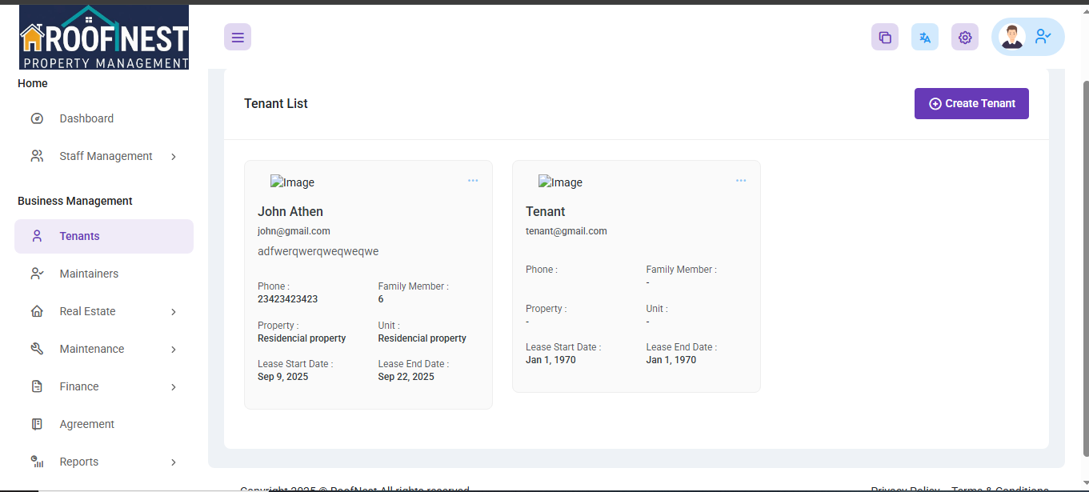Open Maintenance menu item
1089x492 pixels.
[x=104, y=349]
